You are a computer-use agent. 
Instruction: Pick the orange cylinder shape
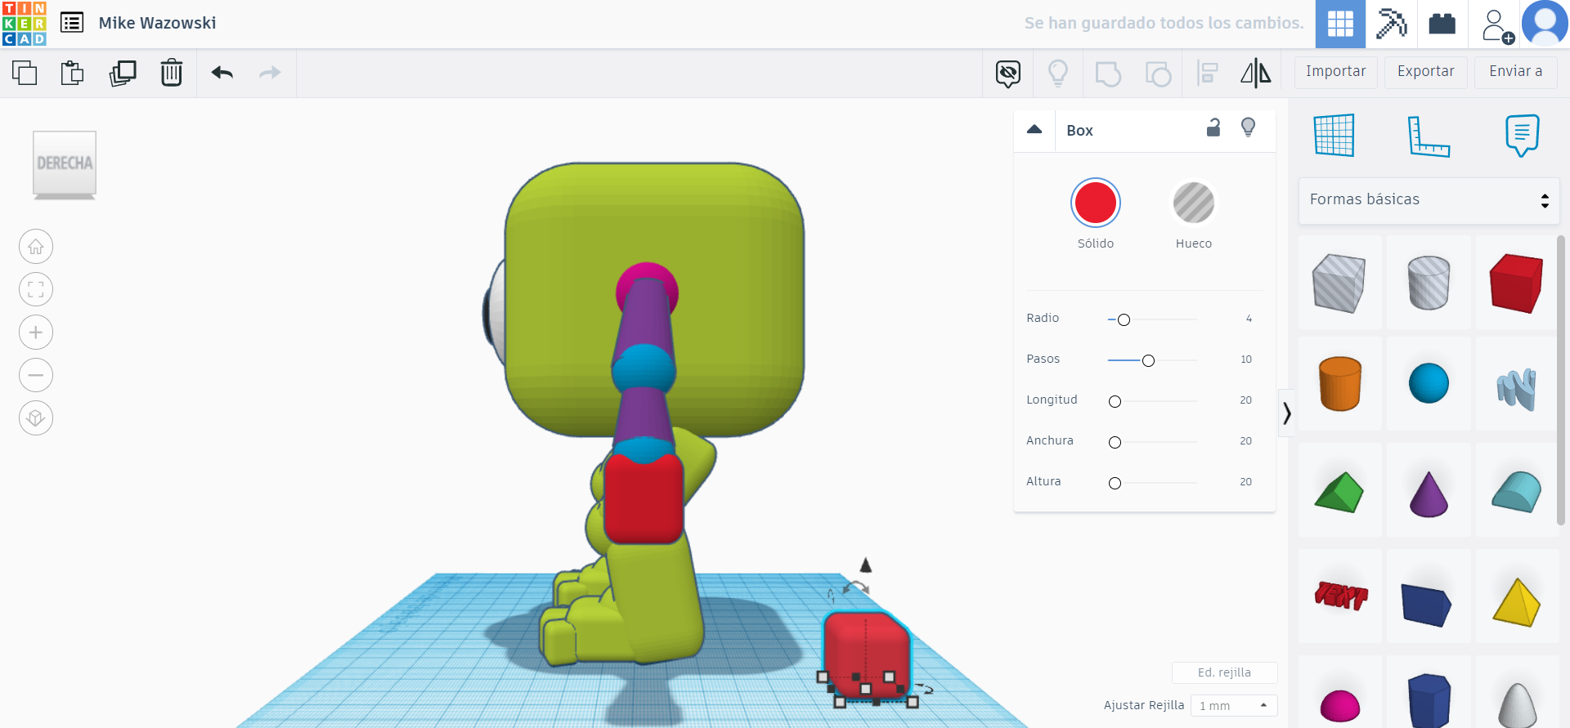tap(1339, 383)
